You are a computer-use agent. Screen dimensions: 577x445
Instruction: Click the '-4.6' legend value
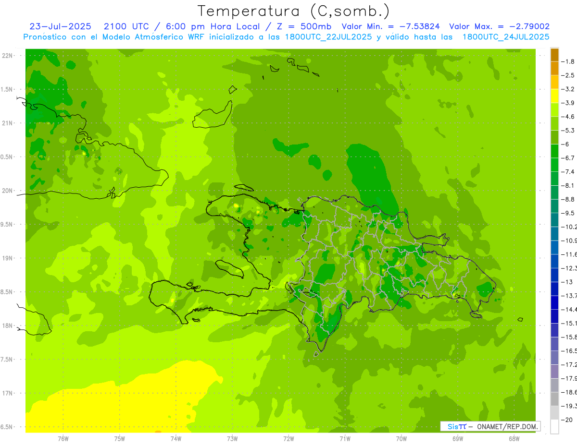568,117
